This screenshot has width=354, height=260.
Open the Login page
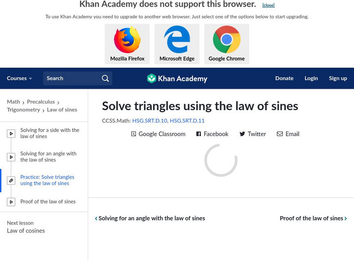(x=311, y=78)
